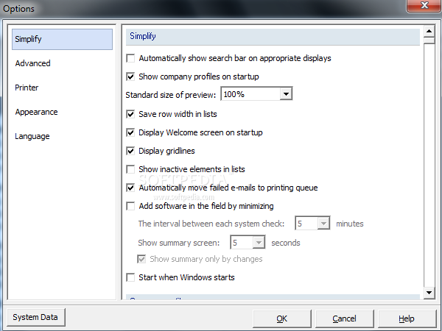Click the 'seconds' unit text
The image size is (442, 331).
(286, 243)
